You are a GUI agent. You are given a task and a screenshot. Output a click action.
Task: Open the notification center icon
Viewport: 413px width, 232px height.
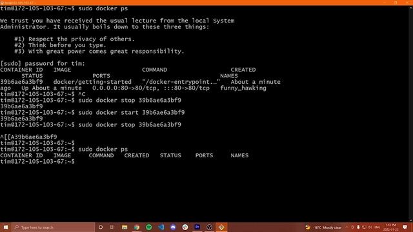click(x=405, y=227)
